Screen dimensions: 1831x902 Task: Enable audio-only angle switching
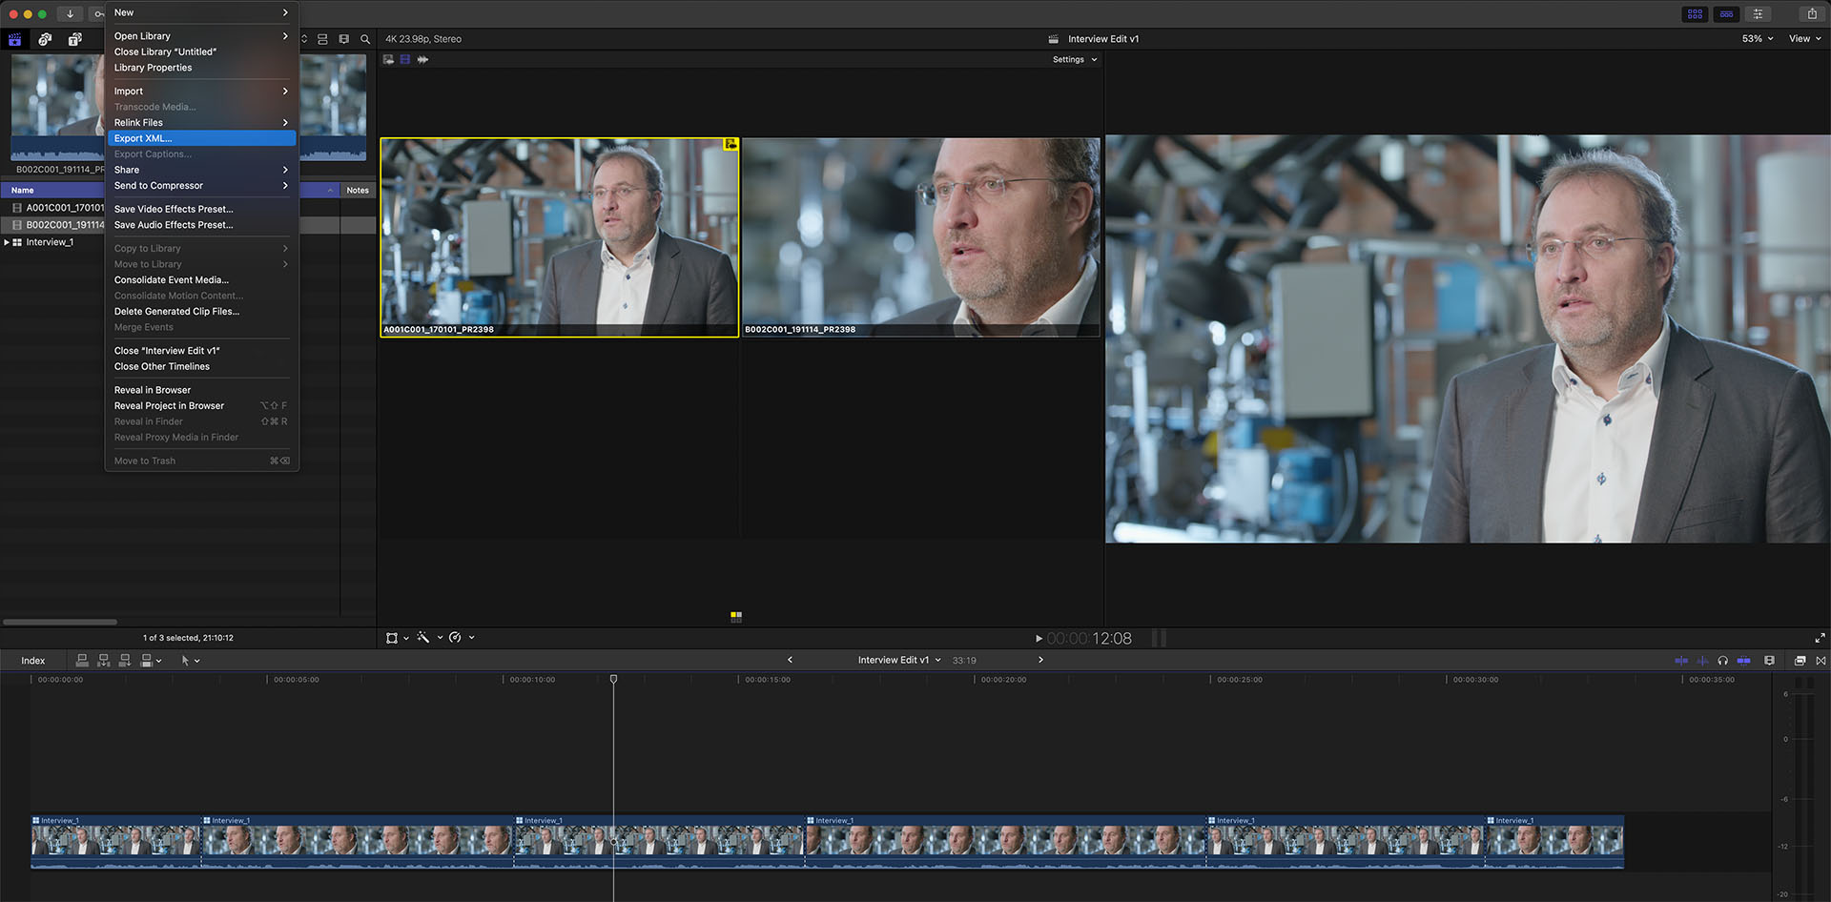click(422, 59)
